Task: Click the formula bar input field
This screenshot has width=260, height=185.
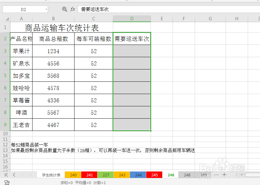Action: (x=169, y=9)
